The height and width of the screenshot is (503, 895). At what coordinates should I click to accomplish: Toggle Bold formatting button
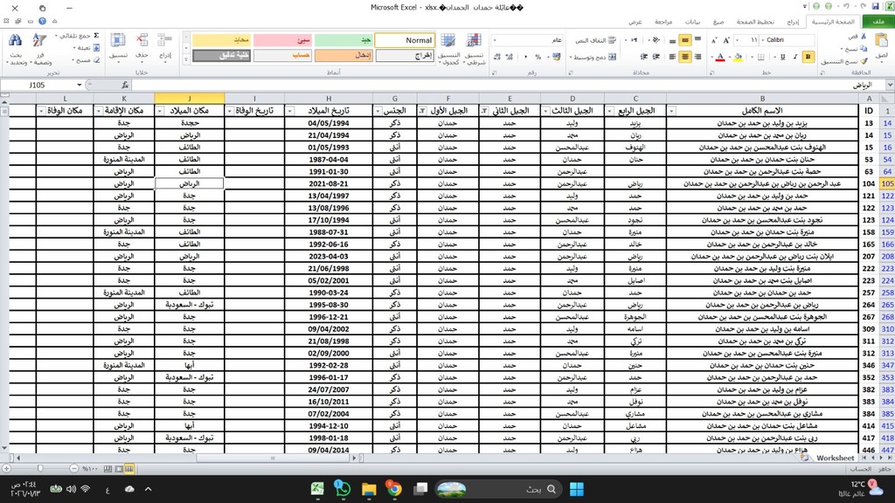[808, 57]
